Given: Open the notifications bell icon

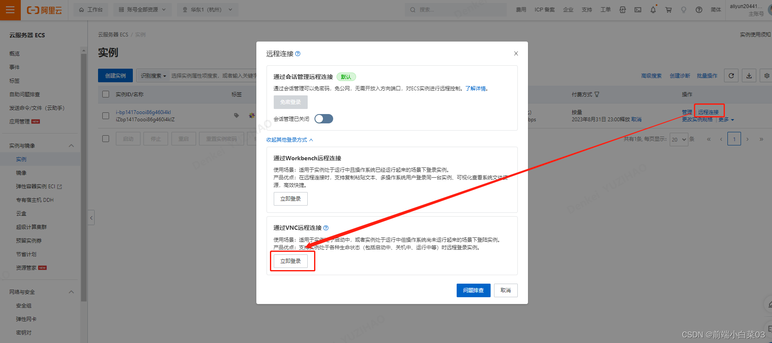Looking at the screenshot, I should 653,10.
